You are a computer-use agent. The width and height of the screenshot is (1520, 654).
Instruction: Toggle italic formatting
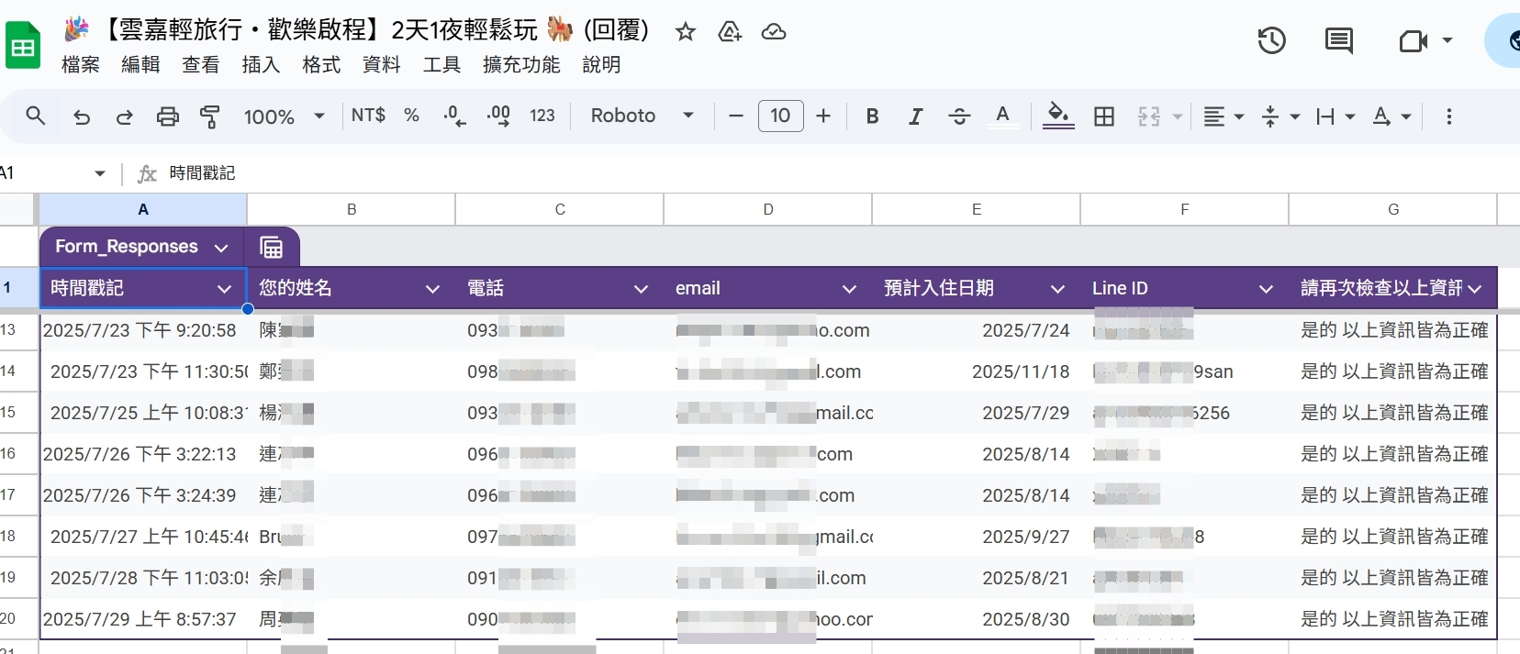915,116
